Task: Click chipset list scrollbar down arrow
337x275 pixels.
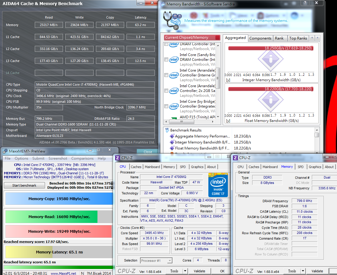Action: (x=218, y=117)
